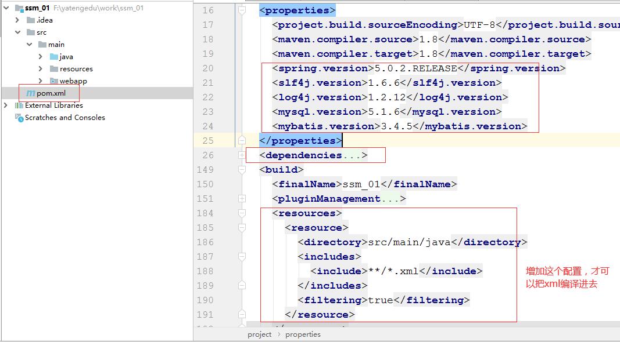Unfold the pluginManagement section in gutter
This screenshot has height=342, width=620.
pos(242,199)
